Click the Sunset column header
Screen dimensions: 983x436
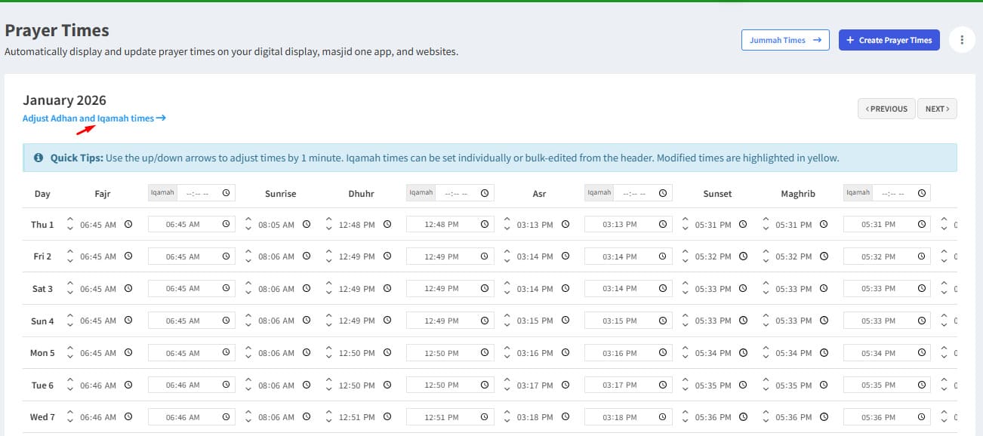717,194
